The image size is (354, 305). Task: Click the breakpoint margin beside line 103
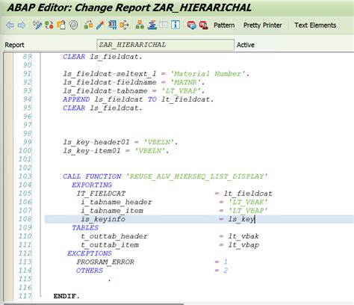[x=8, y=176]
